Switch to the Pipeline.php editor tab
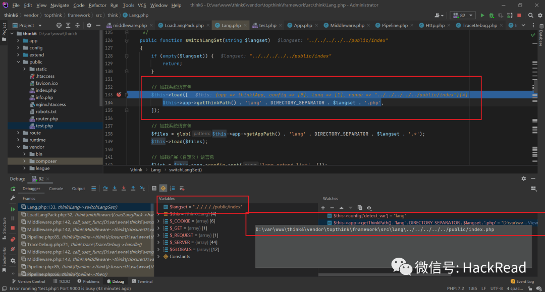This screenshot has width=545, height=292. tap(395, 25)
